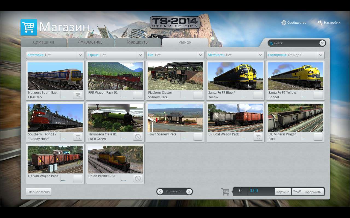Toggle checkbox for PRR Wagon Pack 01
The width and height of the screenshot is (350, 218).
tap(138, 95)
